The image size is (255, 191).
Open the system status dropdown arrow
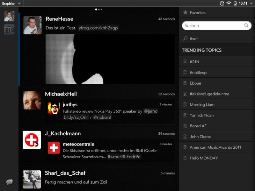pyautogui.click(x=251, y=4)
